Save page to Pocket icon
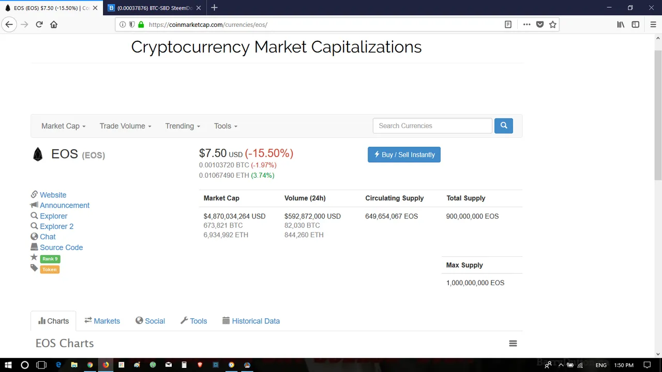The width and height of the screenshot is (662, 372). (x=540, y=24)
